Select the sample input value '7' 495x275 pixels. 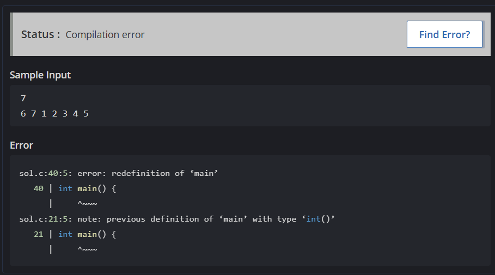23,99
